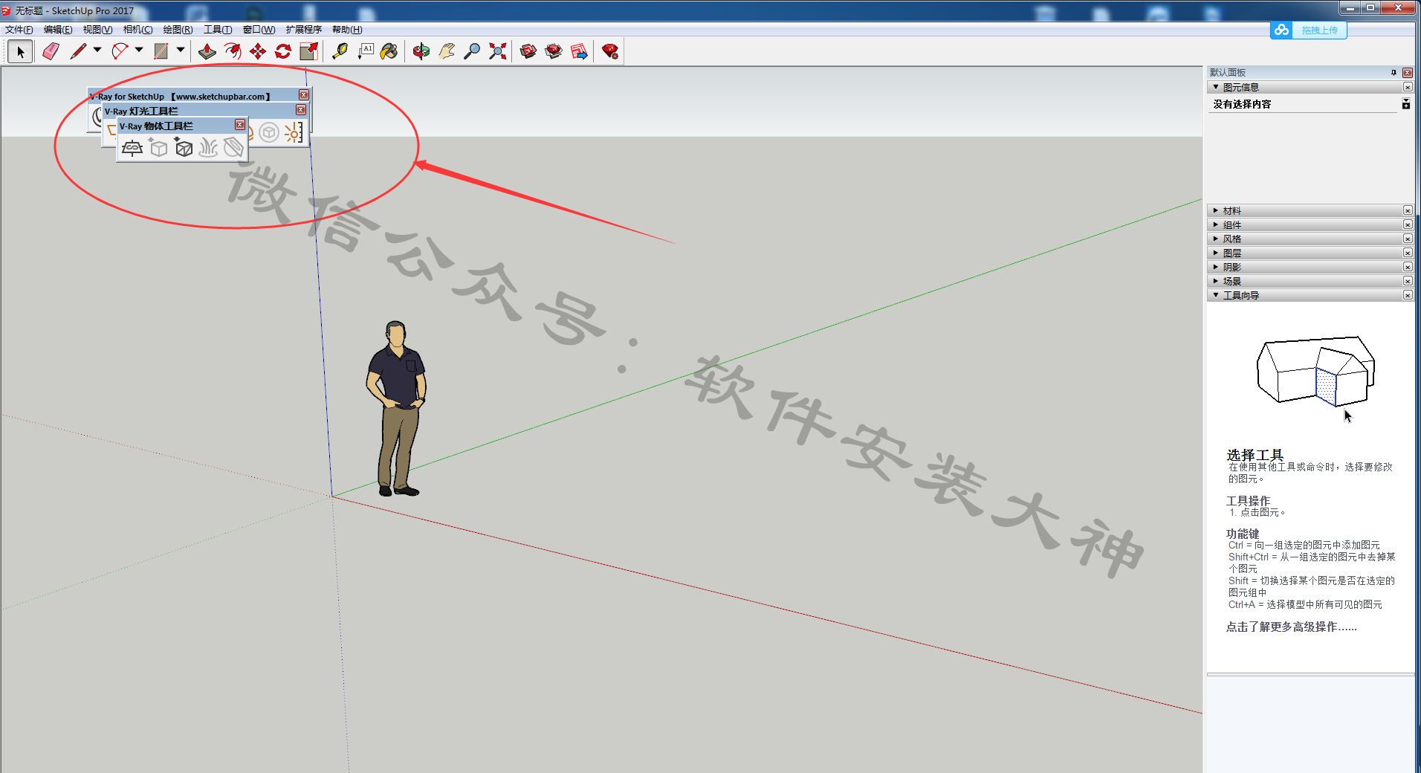Viewport: 1421px width, 773px height.
Task: Select the arrow Select tool
Action: pyautogui.click(x=20, y=51)
